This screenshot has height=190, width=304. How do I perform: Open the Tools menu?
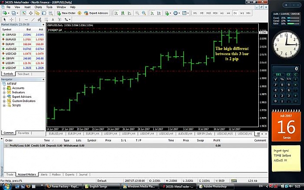click(x=49, y=7)
